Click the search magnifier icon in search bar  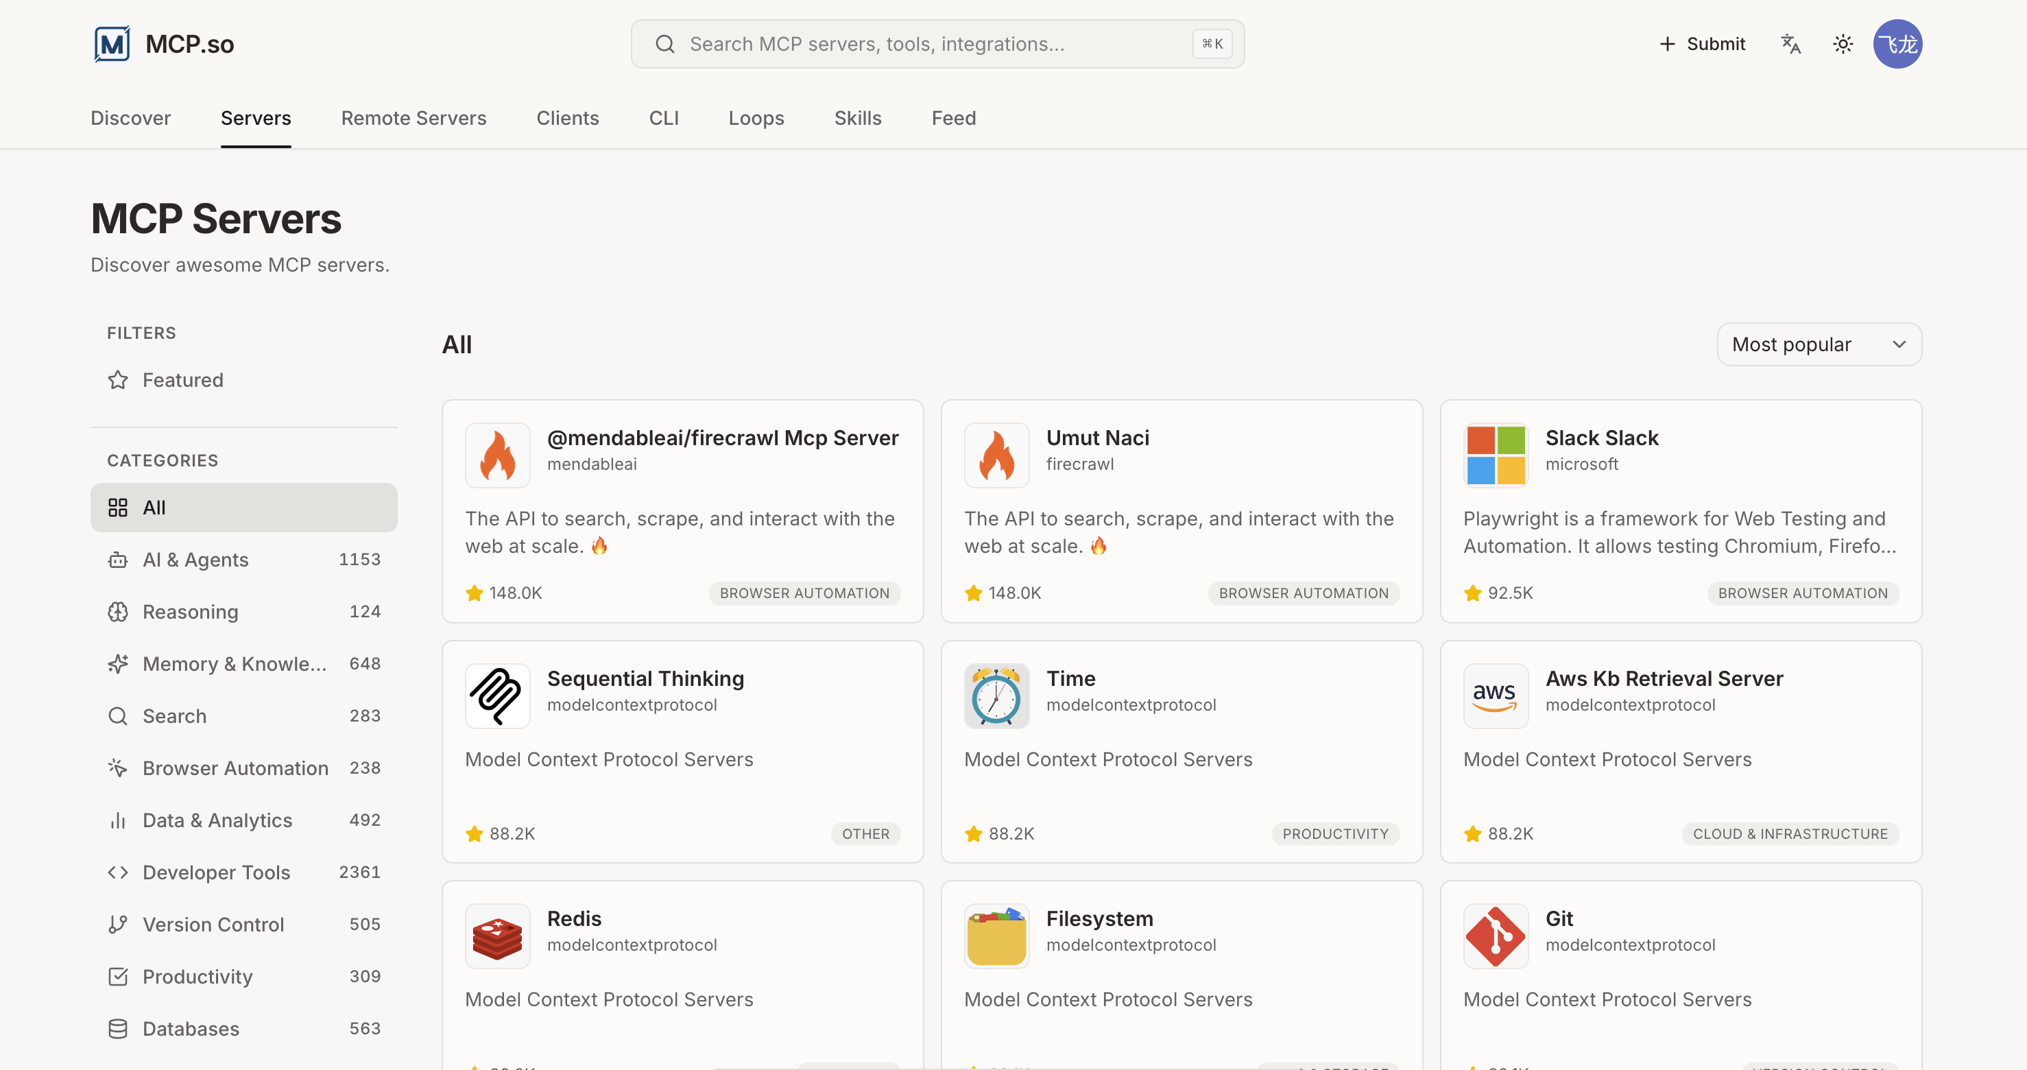[665, 44]
